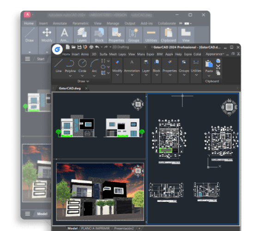Viewport: 277px width, 231px height.
Task: Expand the Annotation panel dropdown arrow
Action: (132, 75)
